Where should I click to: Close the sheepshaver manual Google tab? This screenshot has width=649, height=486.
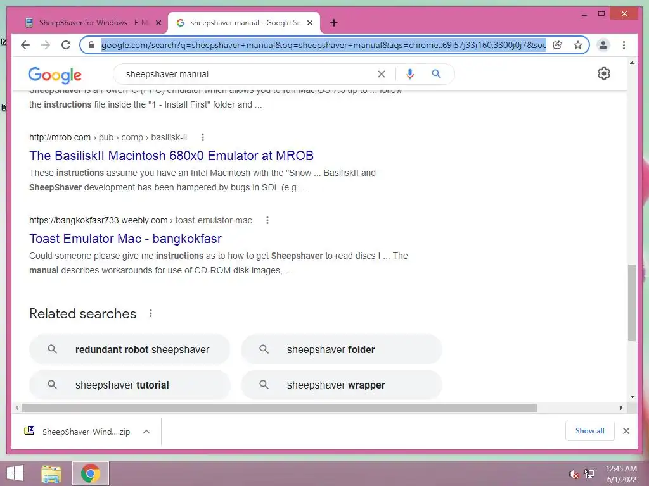309,23
